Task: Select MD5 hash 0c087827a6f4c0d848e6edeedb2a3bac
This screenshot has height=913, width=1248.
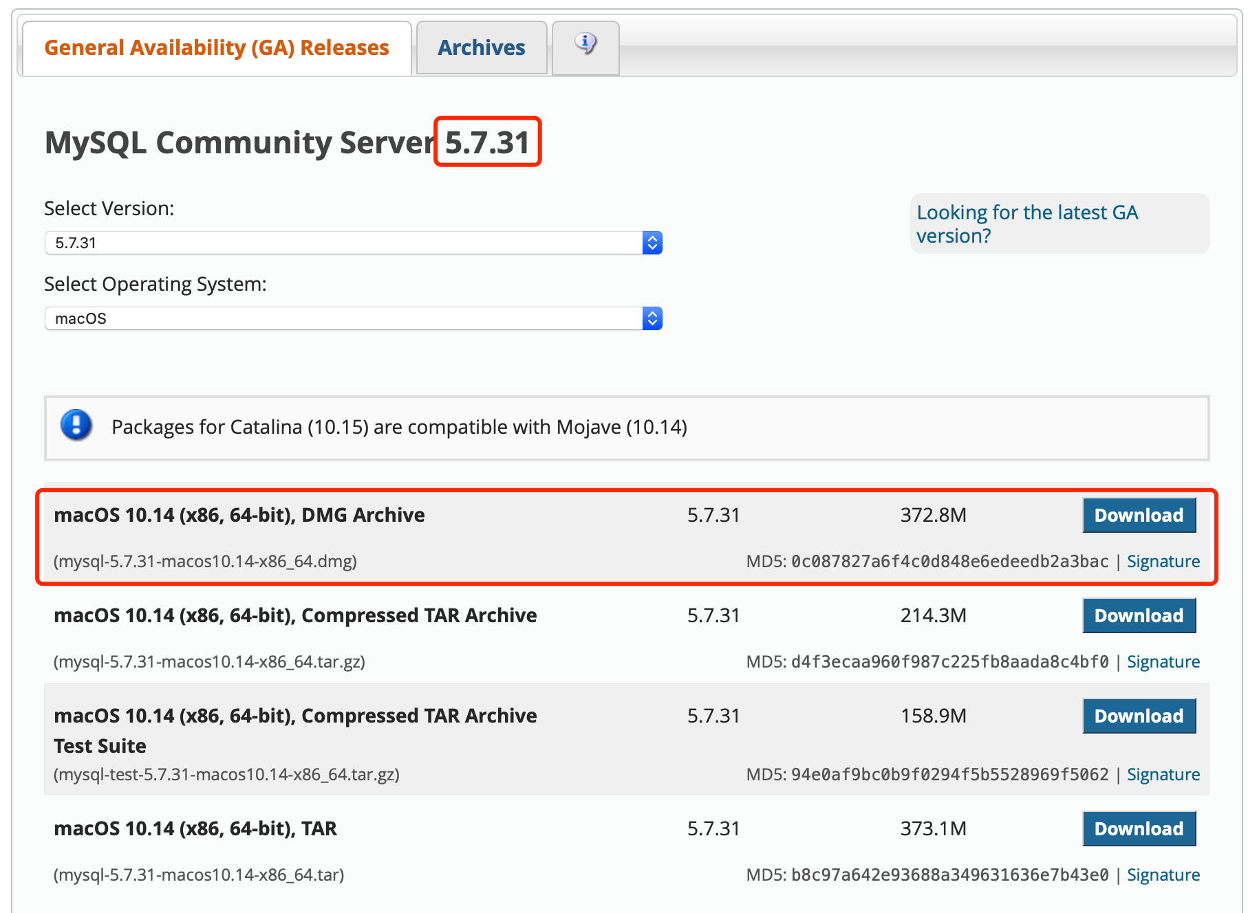Action: 950,561
